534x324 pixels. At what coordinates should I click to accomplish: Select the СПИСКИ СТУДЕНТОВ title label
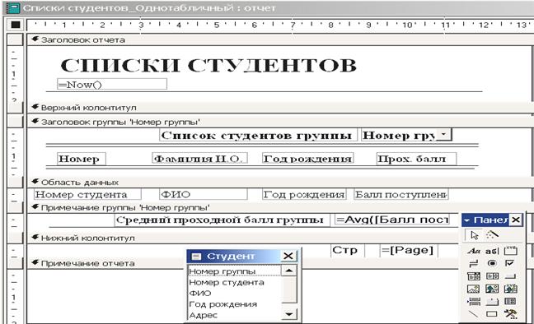click(x=208, y=65)
